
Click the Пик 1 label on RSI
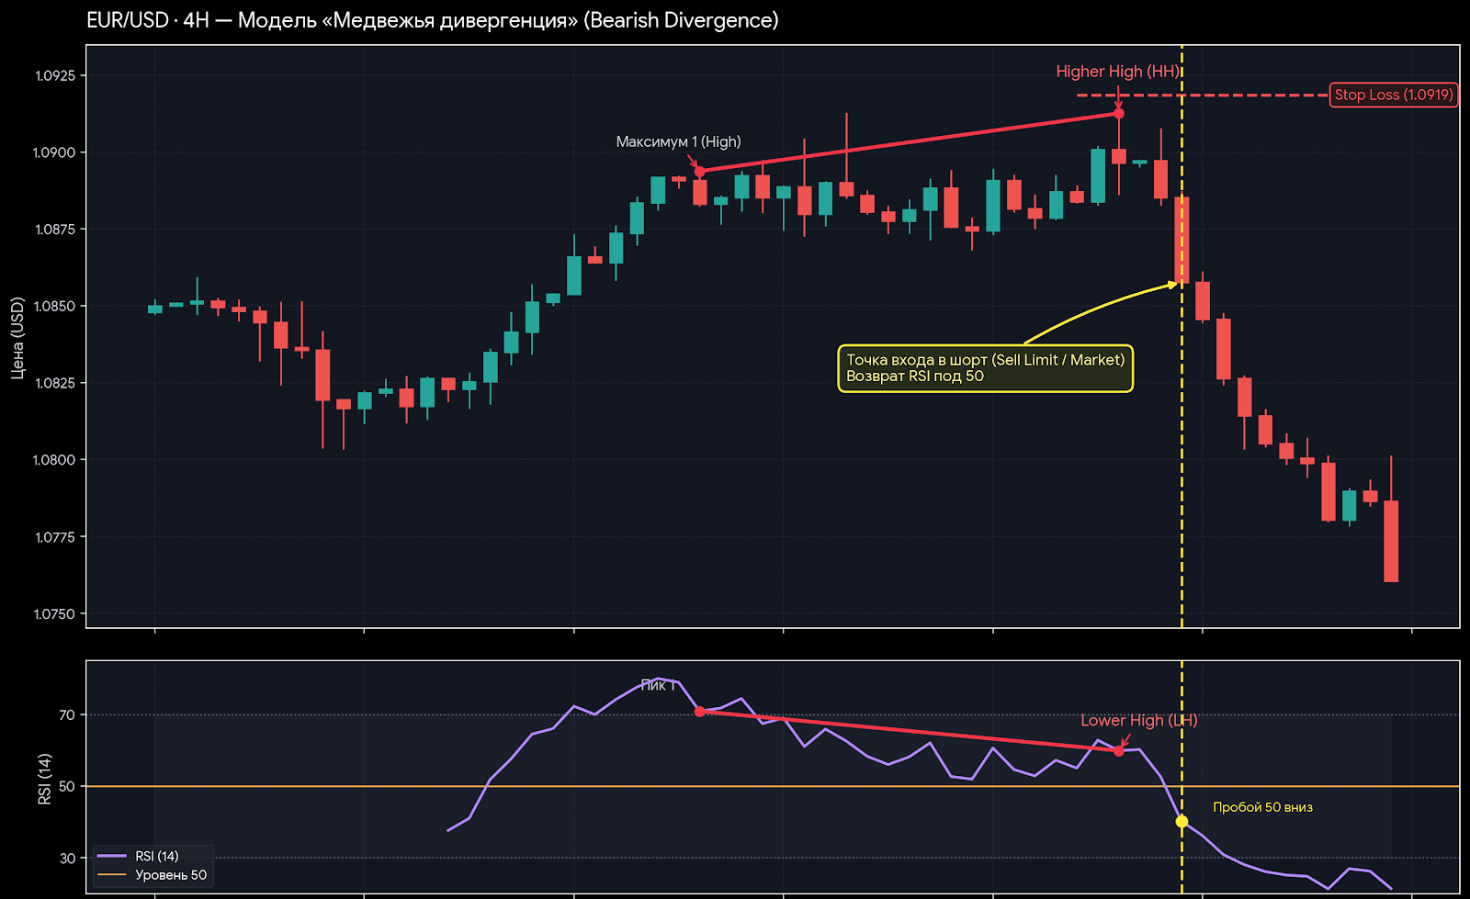[x=658, y=685]
